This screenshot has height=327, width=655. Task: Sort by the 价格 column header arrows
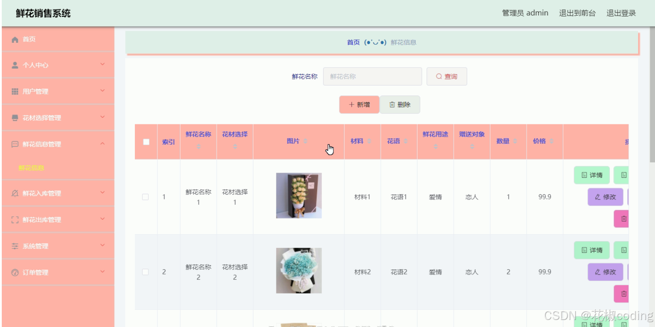(x=551, y=141)
